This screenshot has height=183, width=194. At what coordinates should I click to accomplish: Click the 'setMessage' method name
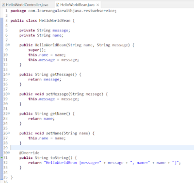57,94
